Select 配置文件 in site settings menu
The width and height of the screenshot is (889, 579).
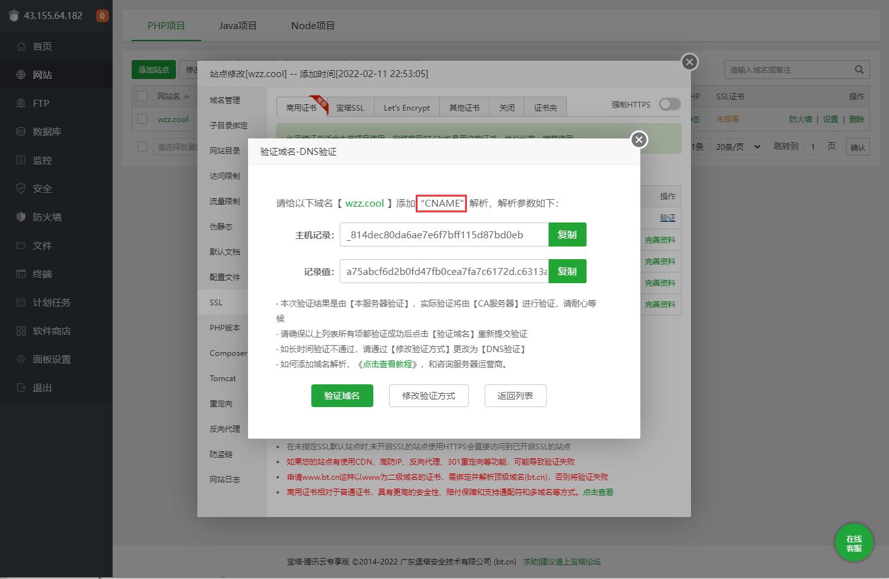(x=225, y=277)
